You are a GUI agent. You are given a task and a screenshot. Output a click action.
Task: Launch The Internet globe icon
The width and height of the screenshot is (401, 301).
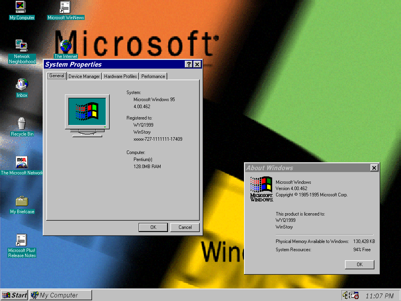click(x=66, y=46)
